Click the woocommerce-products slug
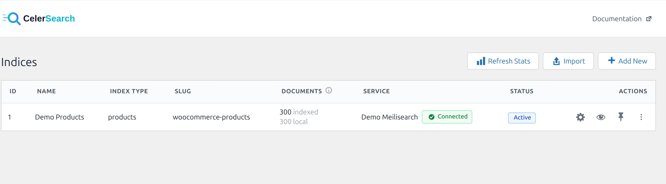 coord(211,117)
